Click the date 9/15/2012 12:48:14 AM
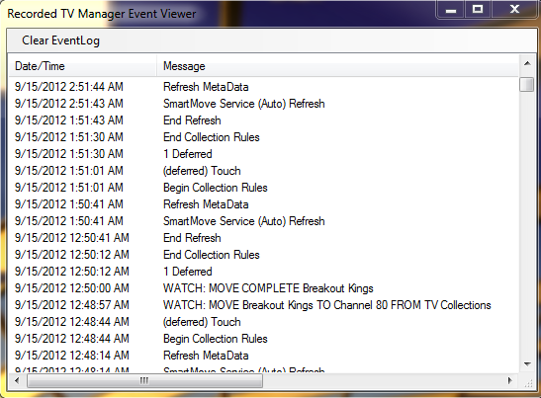Viewport: 541px width, 398px height. click(x=72, y=356)
